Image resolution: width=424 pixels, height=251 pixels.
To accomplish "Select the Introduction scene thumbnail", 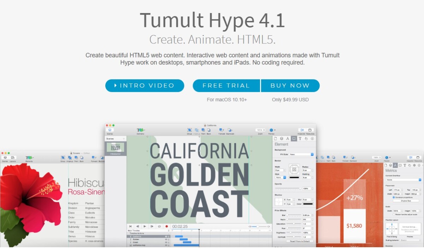I will [116, 147].
